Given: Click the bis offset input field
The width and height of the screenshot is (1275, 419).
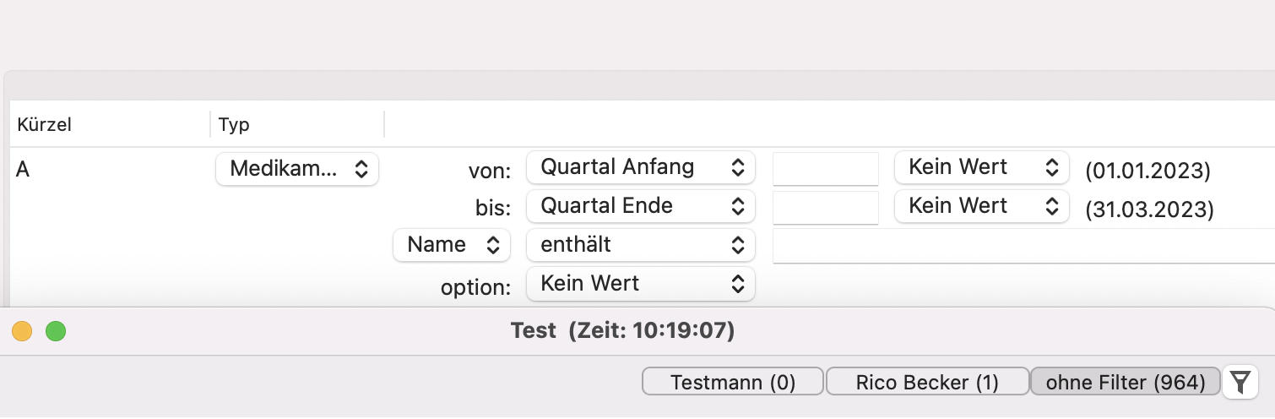Looking at the screenshot, I should pyautogui.click(x=826, y=208).
